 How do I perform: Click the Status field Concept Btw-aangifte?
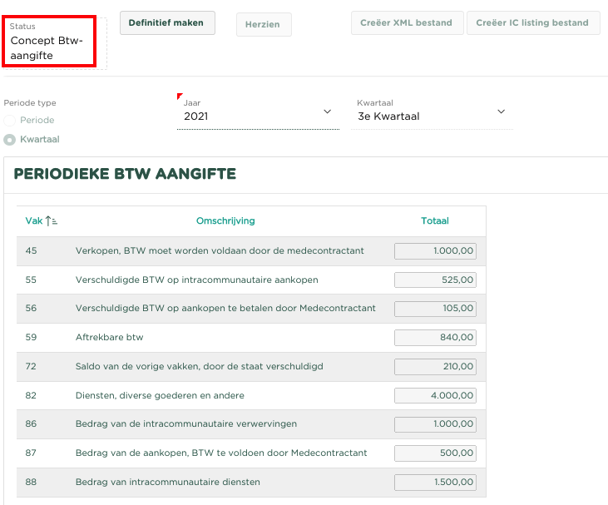pyautogui.click(x=53, y=42)
